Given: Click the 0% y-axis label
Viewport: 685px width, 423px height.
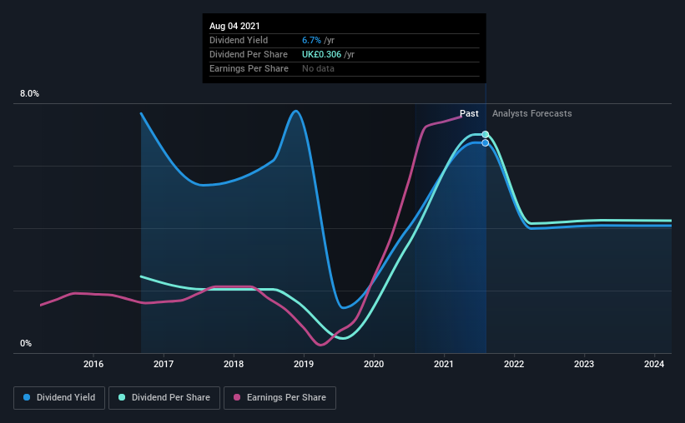Looking at the screenshot, I should (x=26, y=344).
